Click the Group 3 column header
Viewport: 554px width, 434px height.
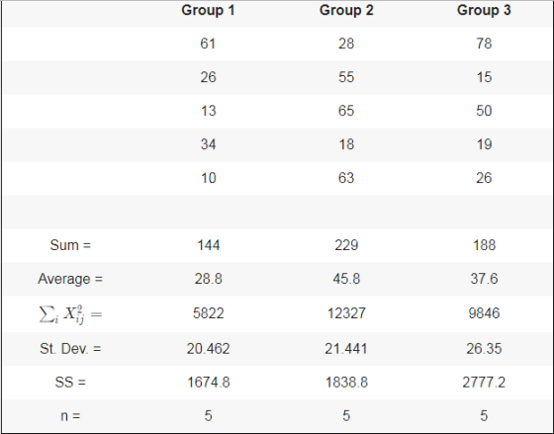click(x=484, y=10)
